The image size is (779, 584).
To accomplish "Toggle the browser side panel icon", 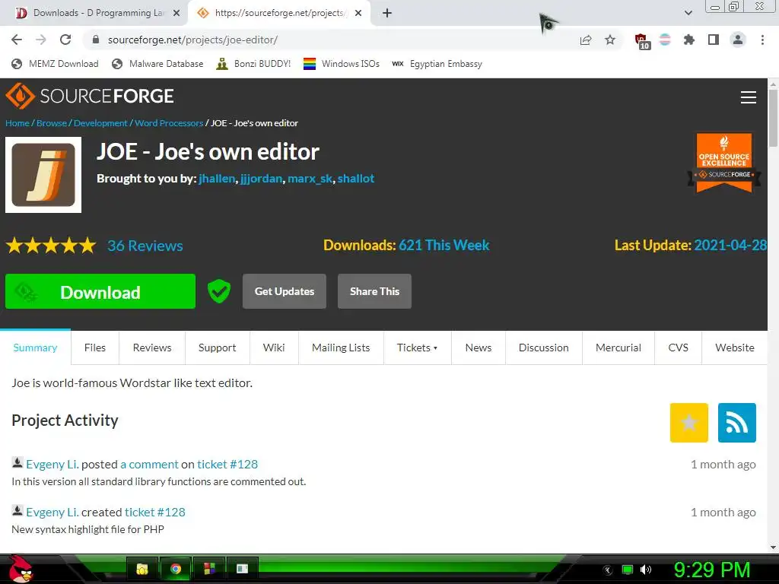I will pyautogui.click(x=714, y=40).
